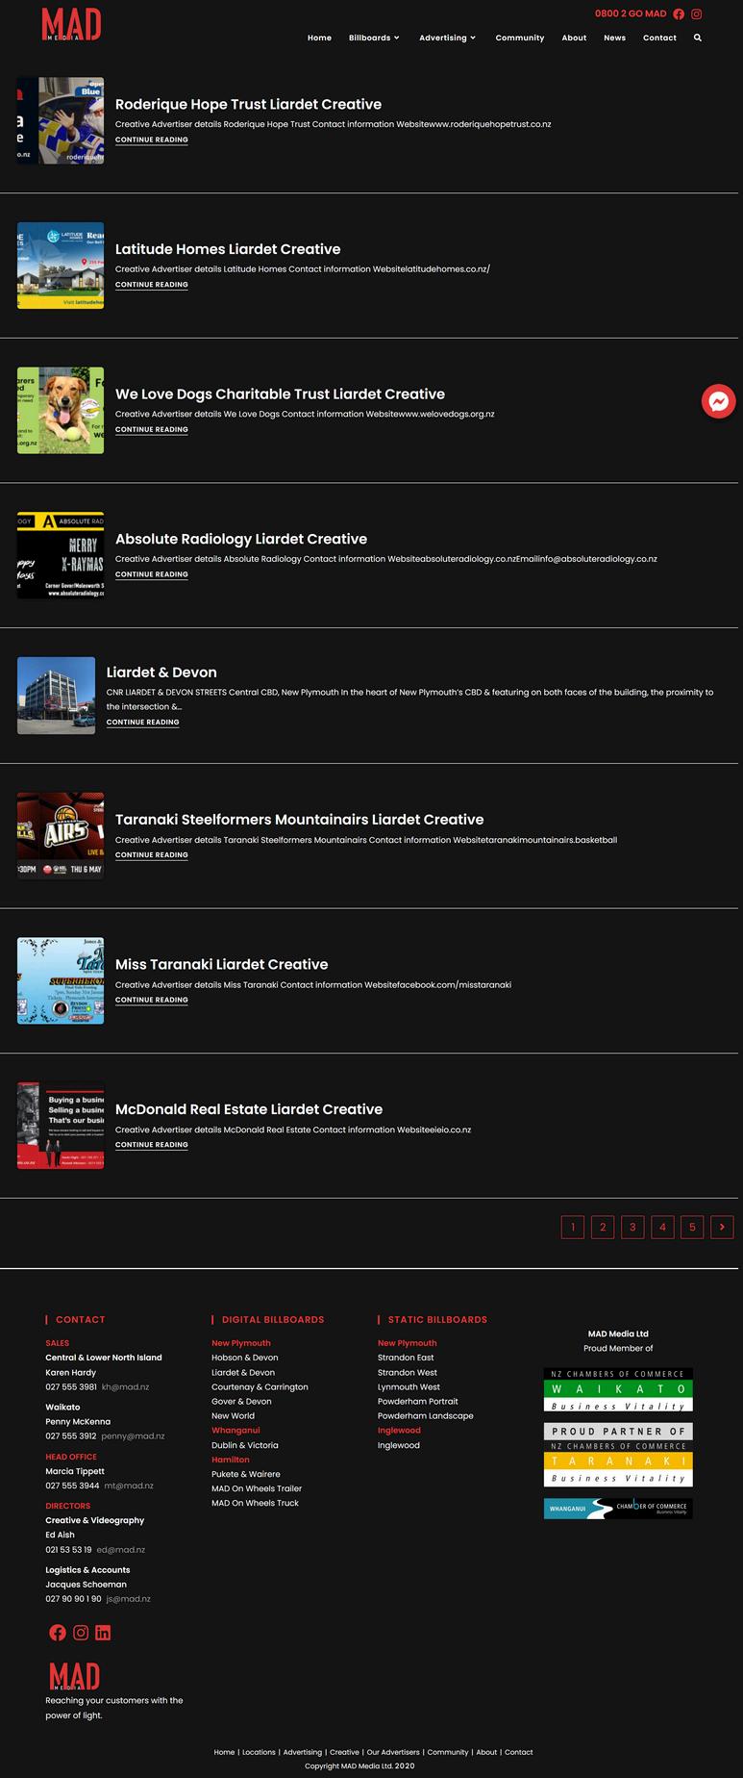Continue reading Liardet & Devon post
743x1778 pixels.
143,722
